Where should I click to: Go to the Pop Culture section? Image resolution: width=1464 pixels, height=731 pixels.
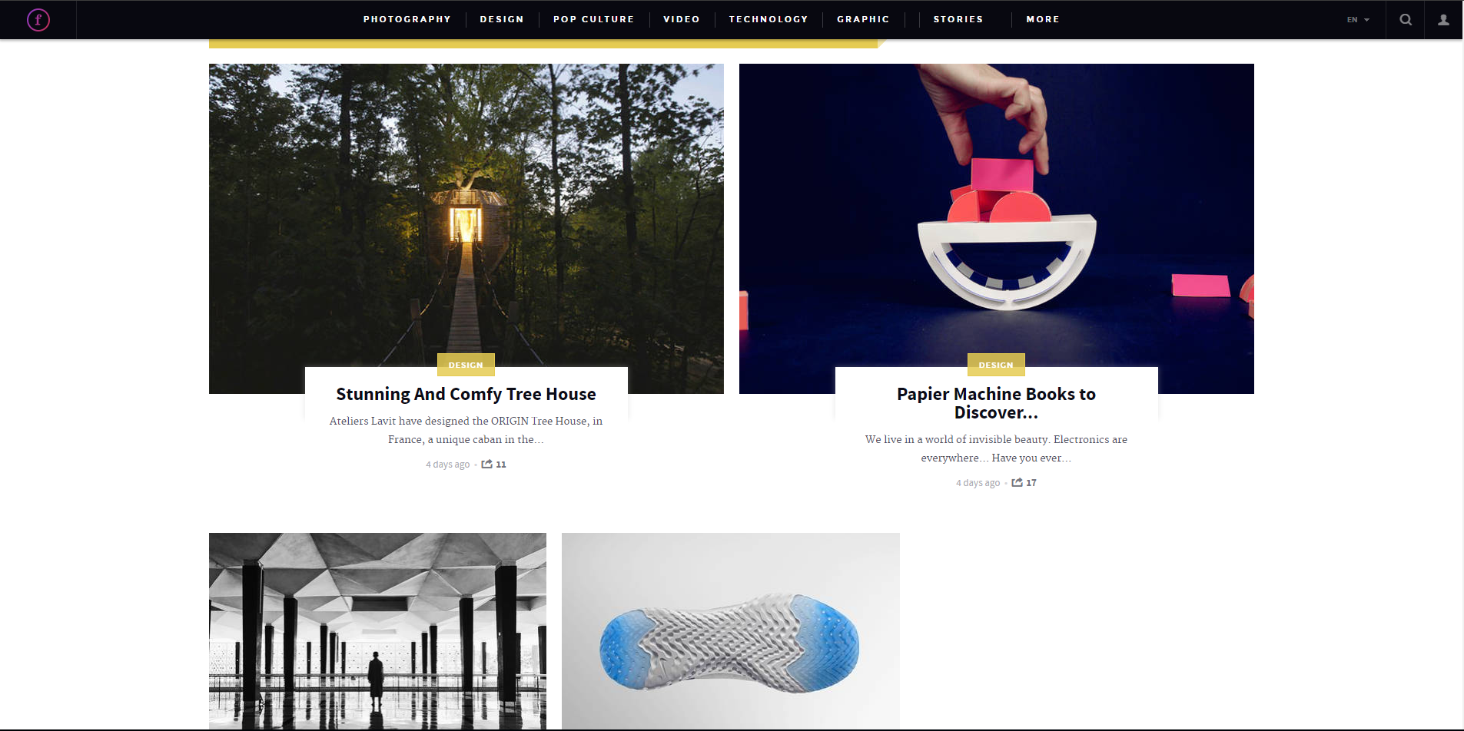tap(594, 19)
